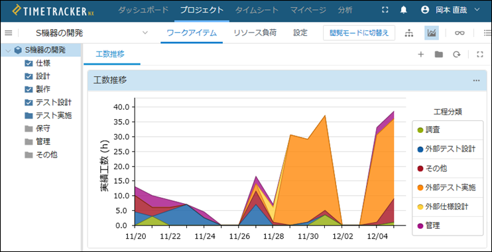
Task: Open the hamburger sidebar menu
Action: (x=9, y=32)
